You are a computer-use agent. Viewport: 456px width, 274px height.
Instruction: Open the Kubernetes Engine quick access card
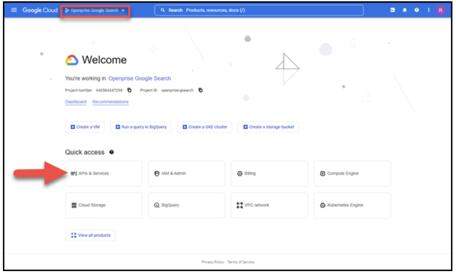tap(352, 205)
